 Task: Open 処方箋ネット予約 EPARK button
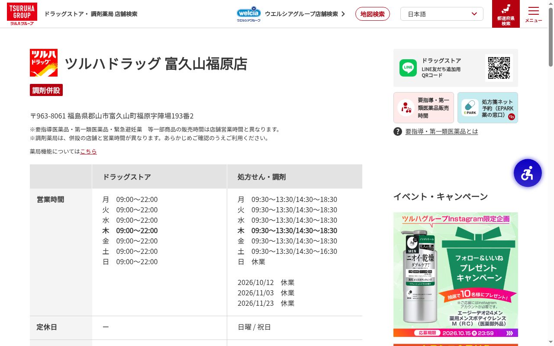(488, 108)
